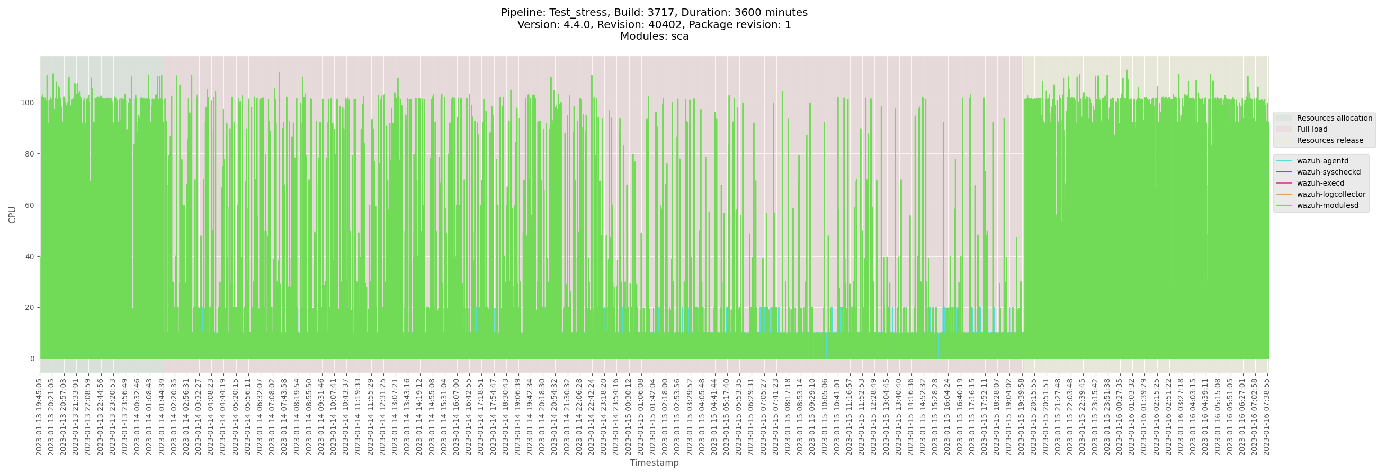
Task: Click the chart title line 'Pipeline: Test_stress'
Action: tap(654, 12)
